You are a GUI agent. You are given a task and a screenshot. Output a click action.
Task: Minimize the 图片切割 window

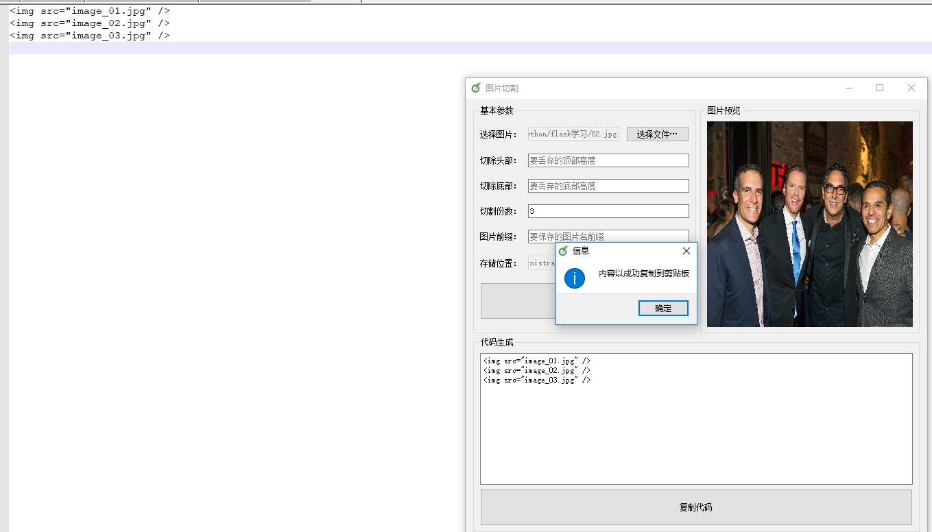849,88
